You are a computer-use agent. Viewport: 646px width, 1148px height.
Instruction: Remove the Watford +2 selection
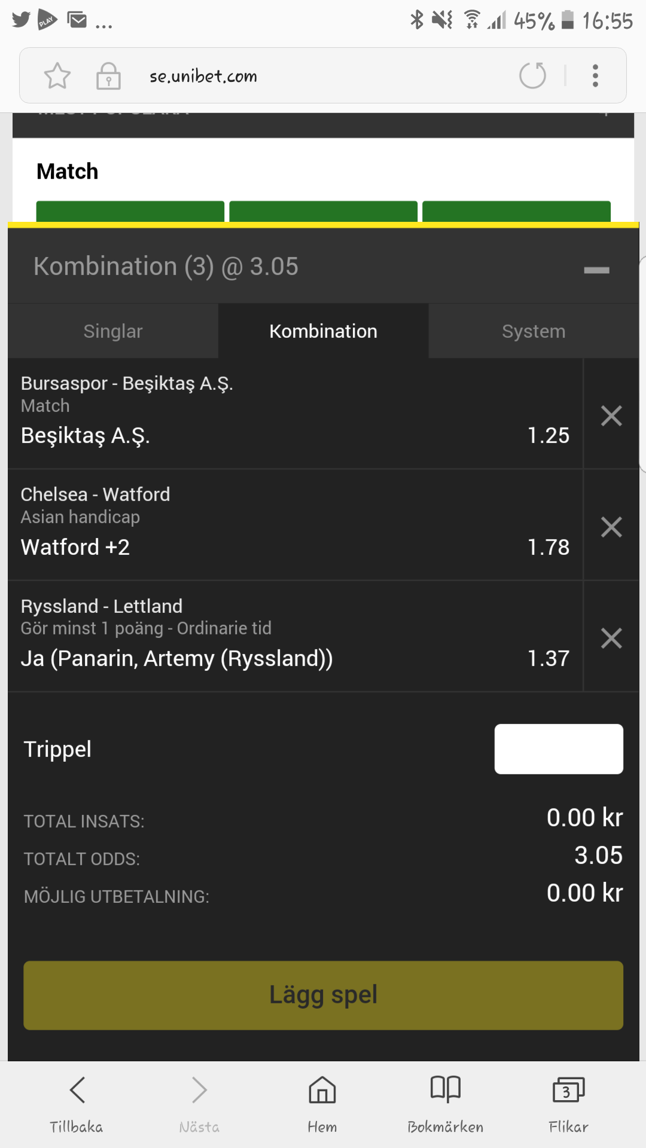[x=611, y=527]
